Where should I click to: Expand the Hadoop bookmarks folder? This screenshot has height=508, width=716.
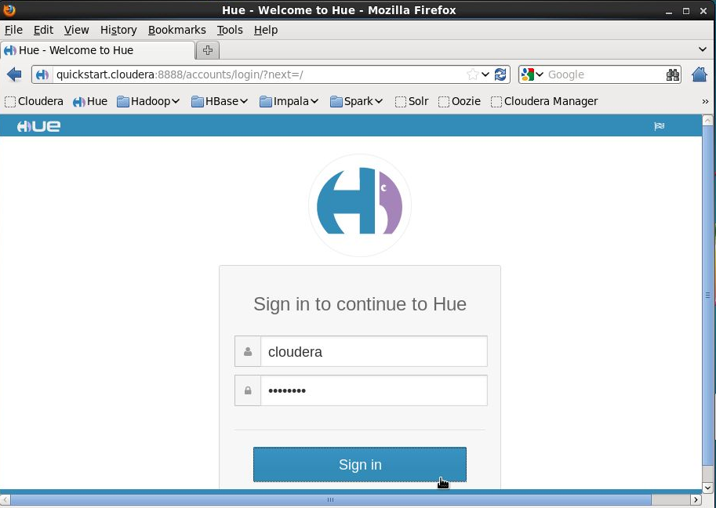[x=148, y=101]
